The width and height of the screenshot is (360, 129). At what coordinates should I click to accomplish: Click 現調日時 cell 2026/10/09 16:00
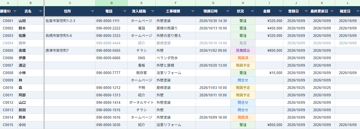pyautogui.click(x=213, y=117)
